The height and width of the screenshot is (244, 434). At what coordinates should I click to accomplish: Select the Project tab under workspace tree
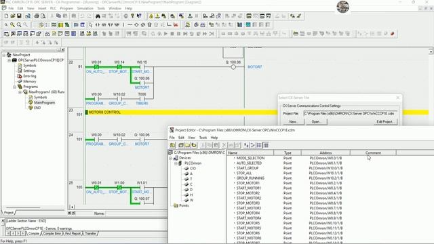[9, 213]
